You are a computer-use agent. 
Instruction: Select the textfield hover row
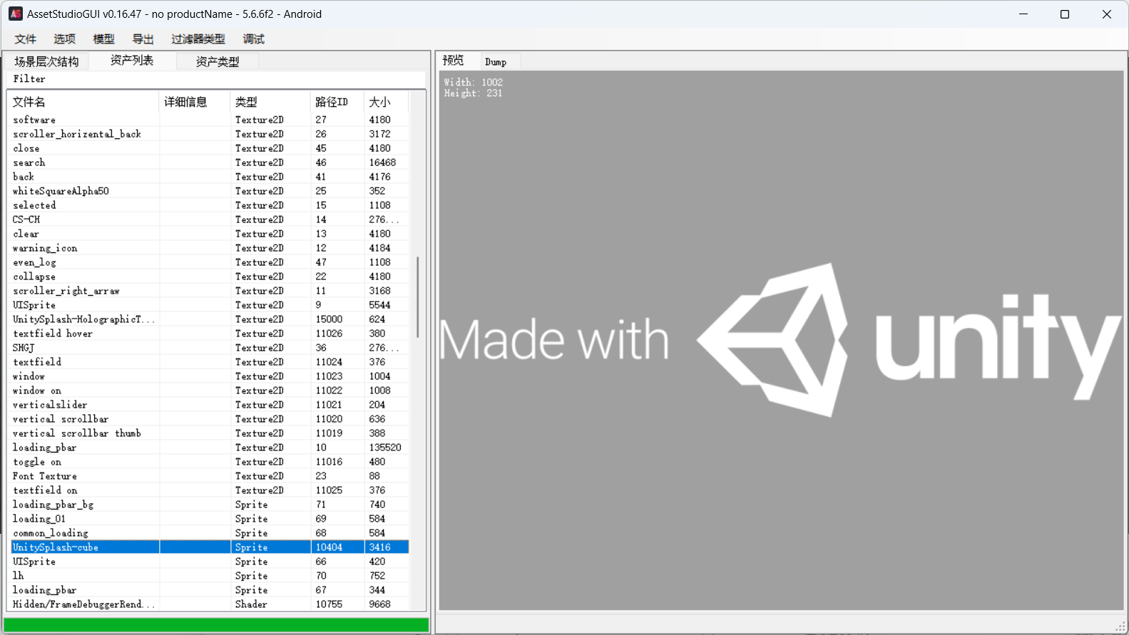[210, 334]
